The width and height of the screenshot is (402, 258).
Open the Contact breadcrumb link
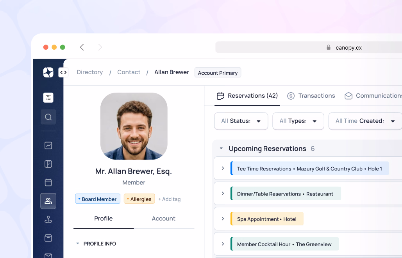pos(129,72)
